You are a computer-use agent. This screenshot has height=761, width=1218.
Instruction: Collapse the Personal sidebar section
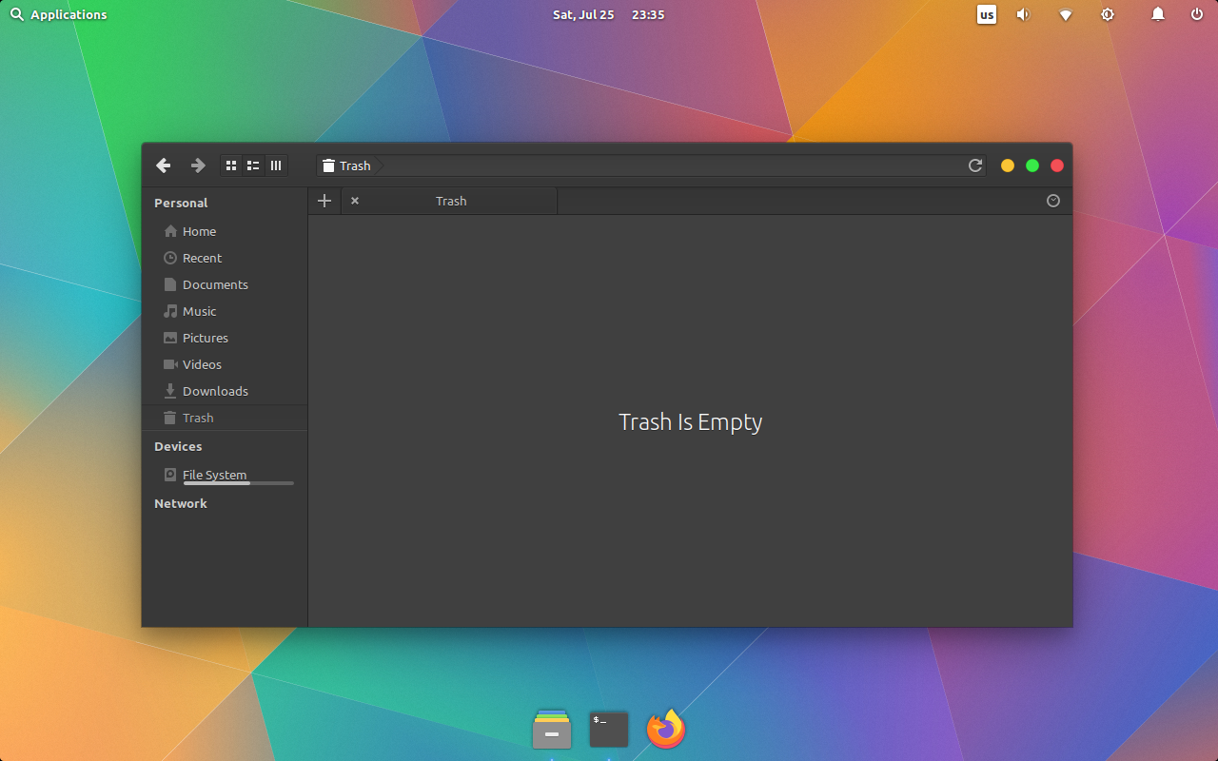[x=181, y=203]
